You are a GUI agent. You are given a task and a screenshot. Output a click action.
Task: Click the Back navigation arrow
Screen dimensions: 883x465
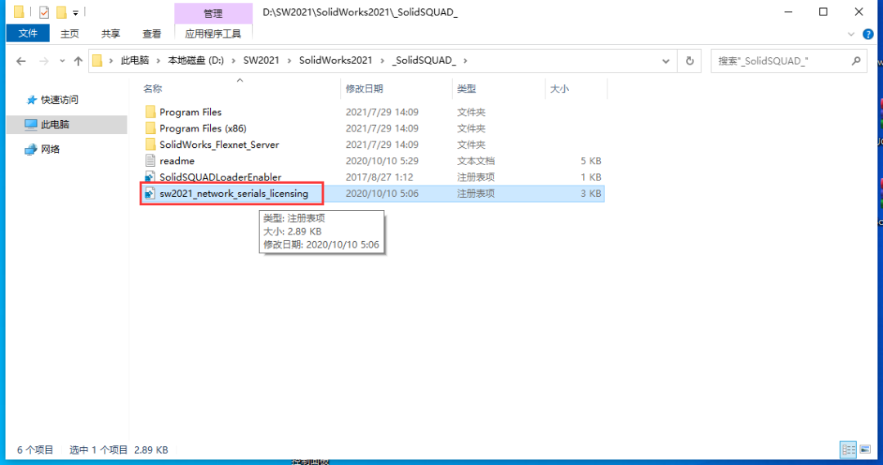coord(20,60)
